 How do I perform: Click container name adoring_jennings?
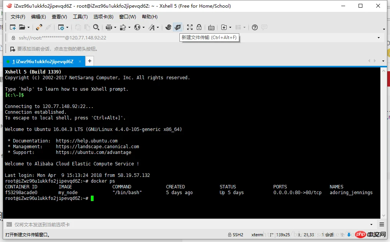click(x=351, y=193)
